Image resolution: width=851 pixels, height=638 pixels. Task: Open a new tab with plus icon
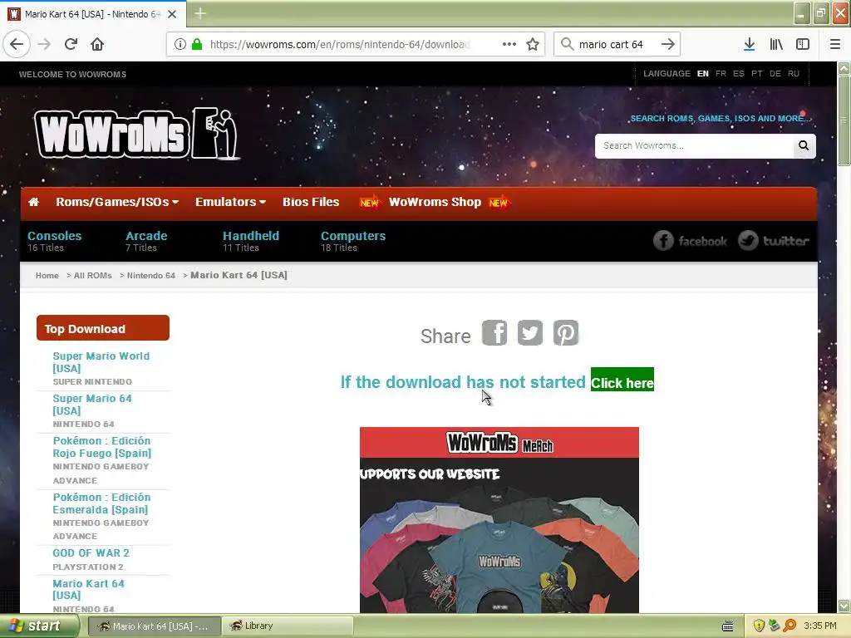tap(200, 13)
